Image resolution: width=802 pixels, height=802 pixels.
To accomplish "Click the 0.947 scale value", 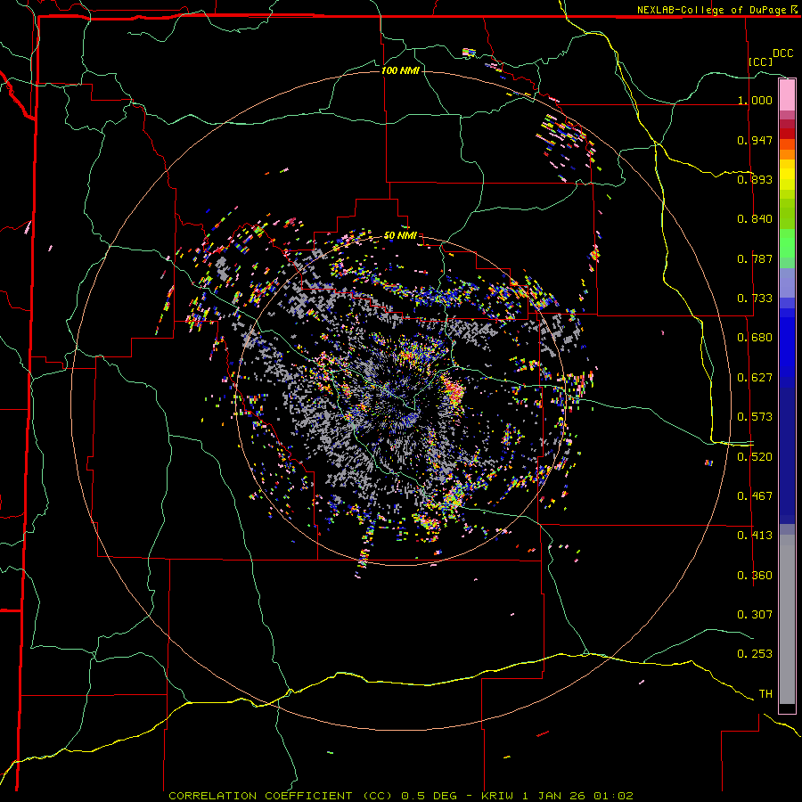I will click(755, 140).
